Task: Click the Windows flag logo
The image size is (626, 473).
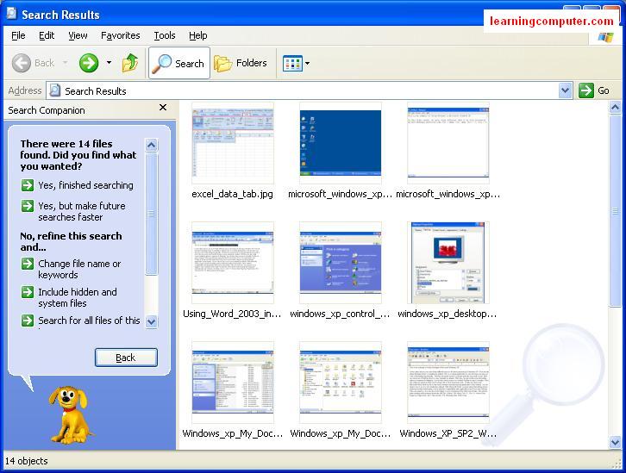Action: [605, 38]
